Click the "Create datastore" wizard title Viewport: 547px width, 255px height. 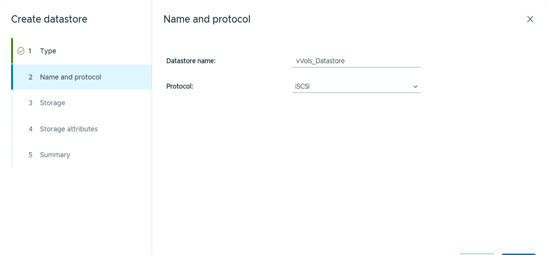click(49, 19)
